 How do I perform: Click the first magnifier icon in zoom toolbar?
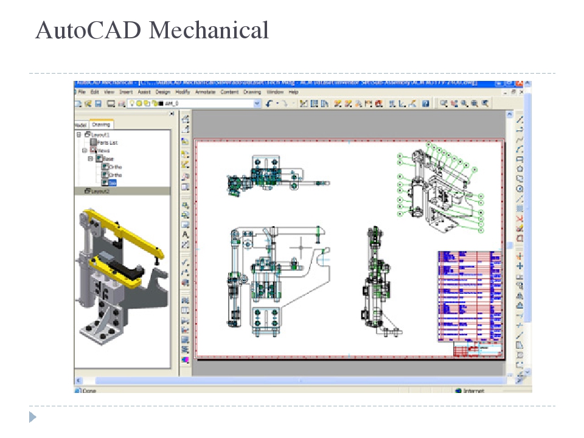pos(443,103)
